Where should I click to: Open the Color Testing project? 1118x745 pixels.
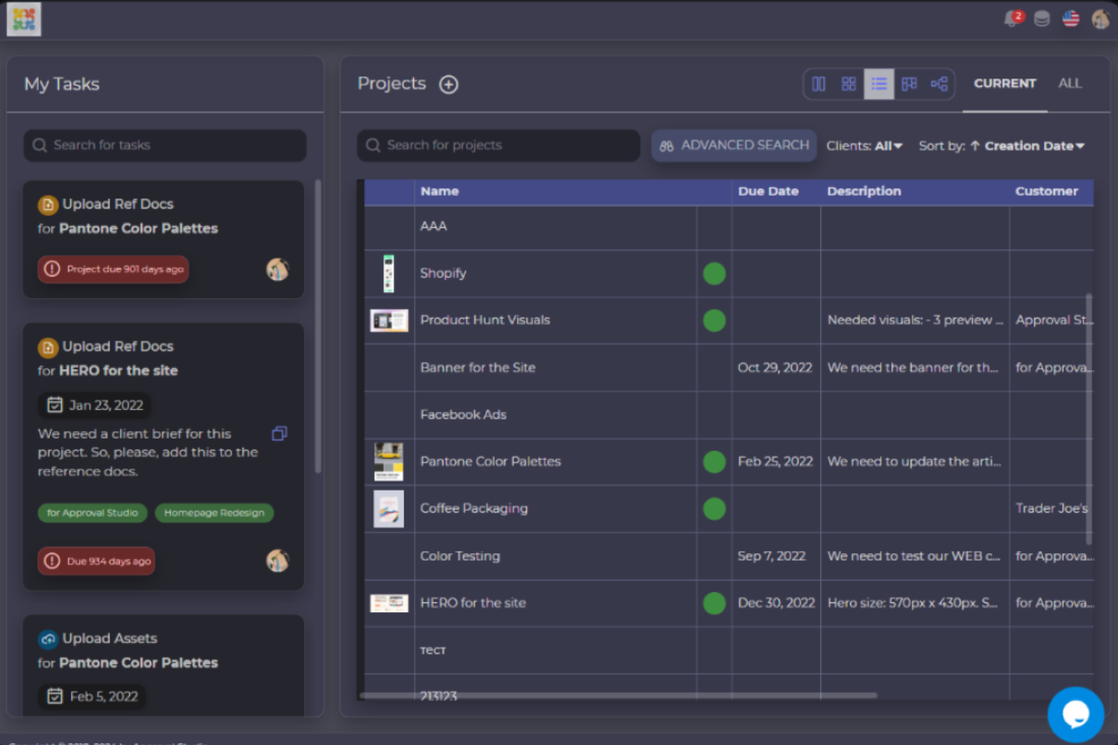point(460,556)
